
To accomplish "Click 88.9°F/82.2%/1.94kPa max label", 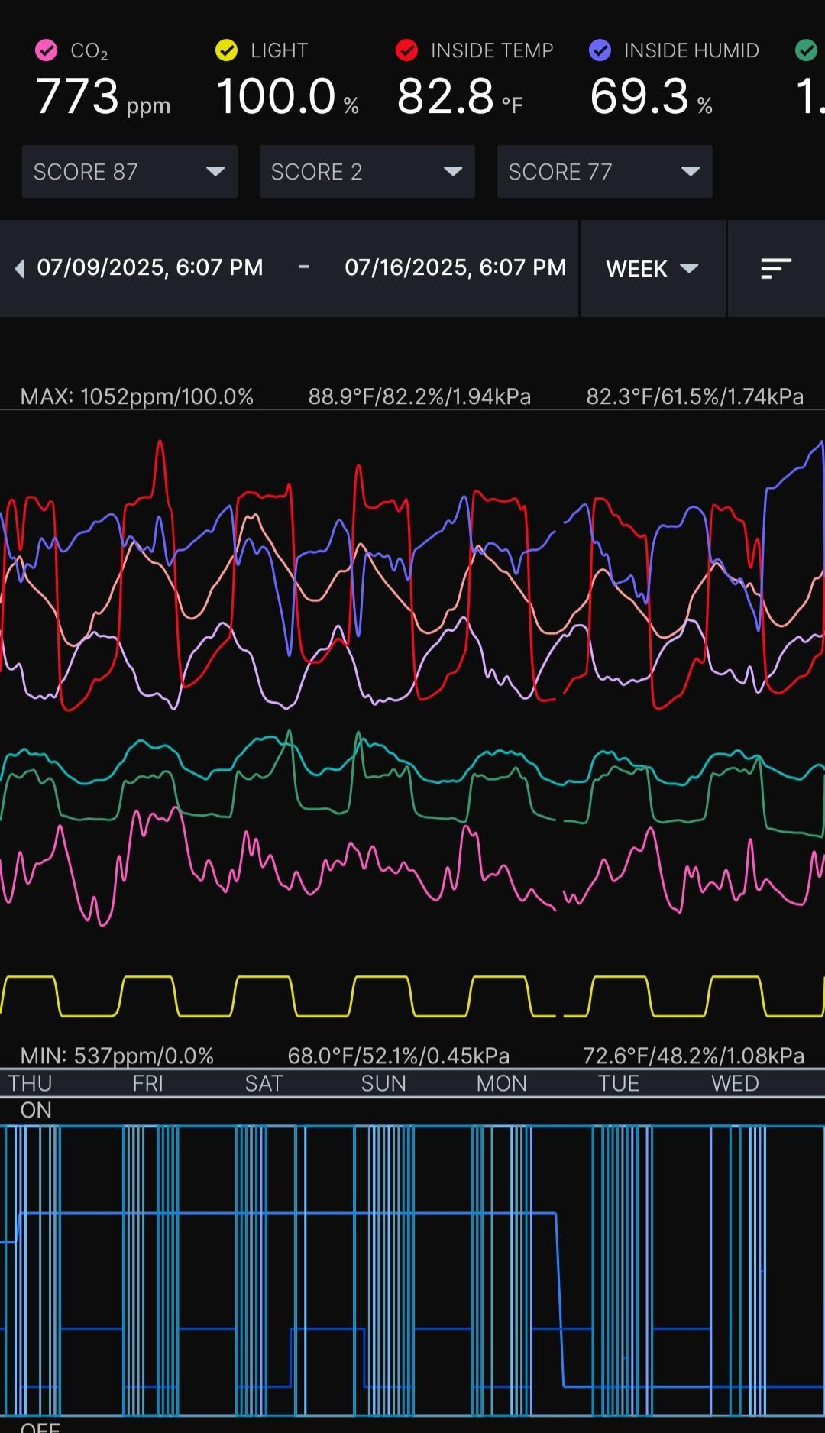I will (x=419, y=396).
